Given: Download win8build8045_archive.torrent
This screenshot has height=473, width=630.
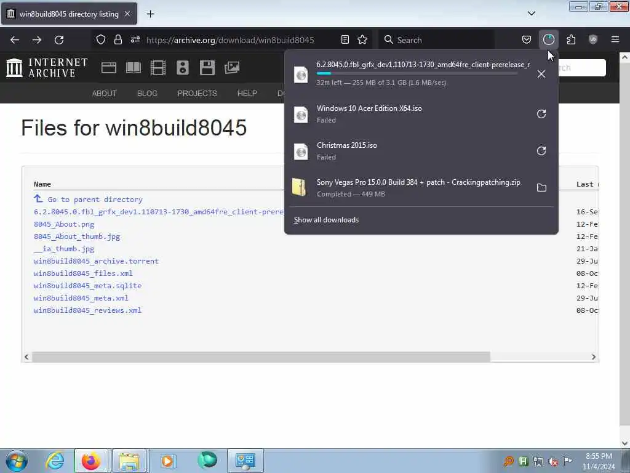Looking at the screenshot, I should click(96, 261).
